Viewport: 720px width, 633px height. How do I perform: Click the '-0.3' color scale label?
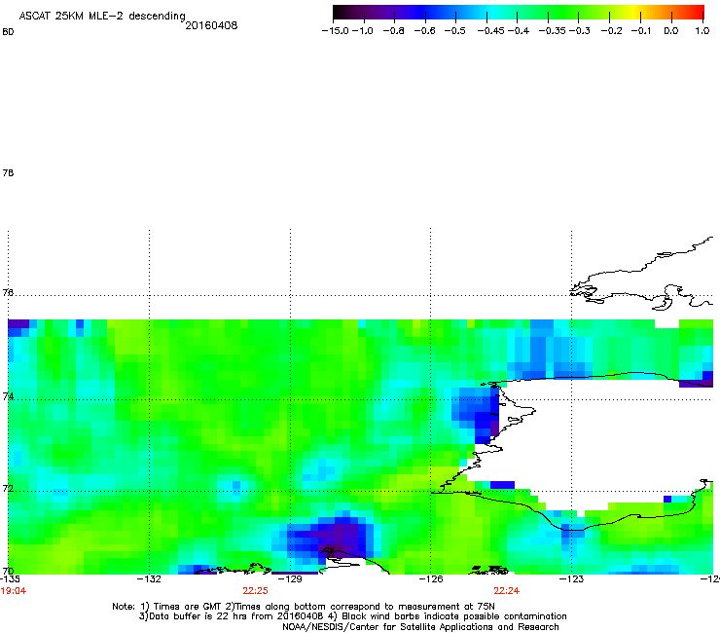(x=580, y=31)
